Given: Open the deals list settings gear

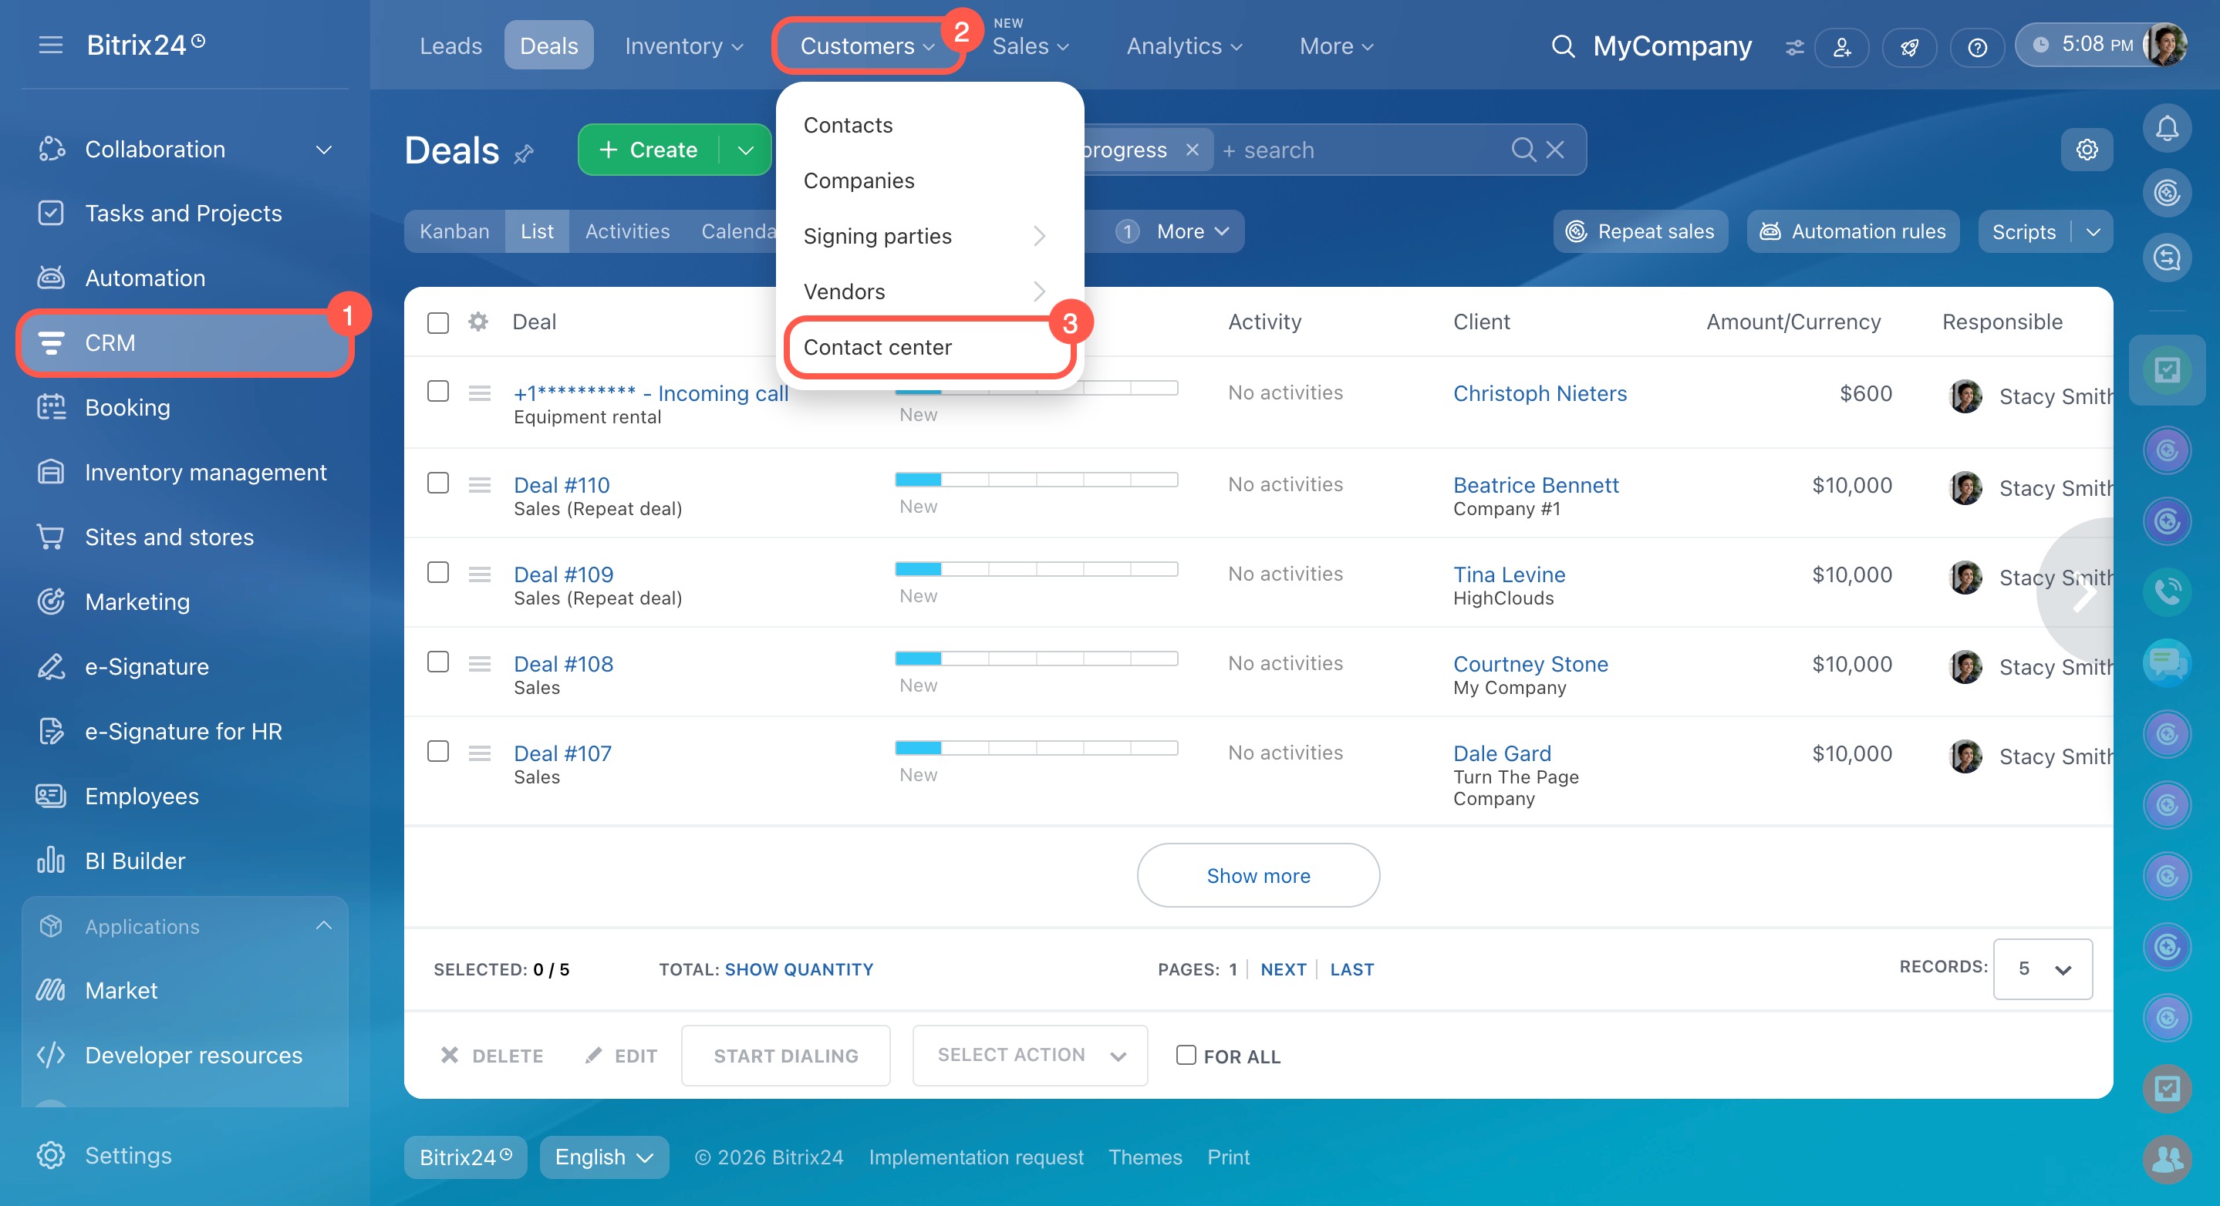Looking at the screenshot, I should tap(2086, 150).
